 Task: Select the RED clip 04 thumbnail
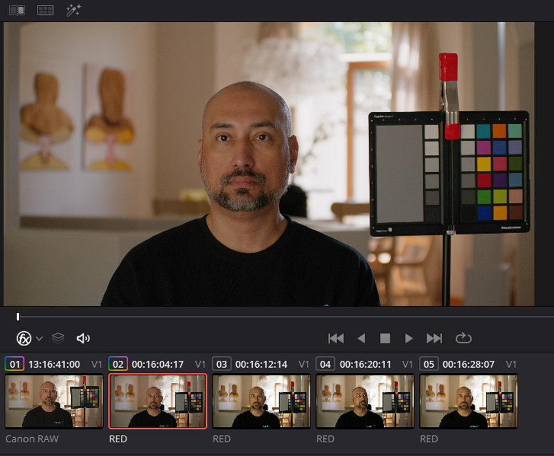point(365,401)
